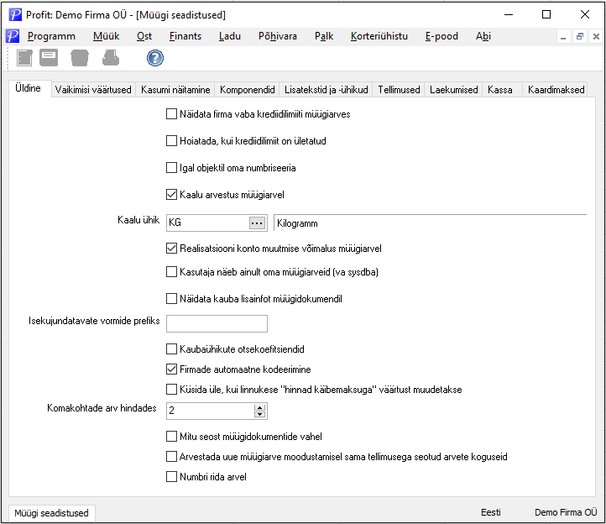
Task: Open the Müük menu
Action: (x=107, y=36)
